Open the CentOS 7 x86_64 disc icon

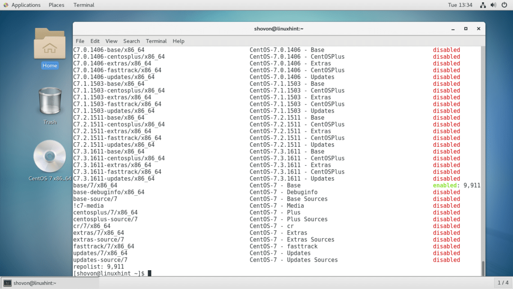[x=49, y=157]
